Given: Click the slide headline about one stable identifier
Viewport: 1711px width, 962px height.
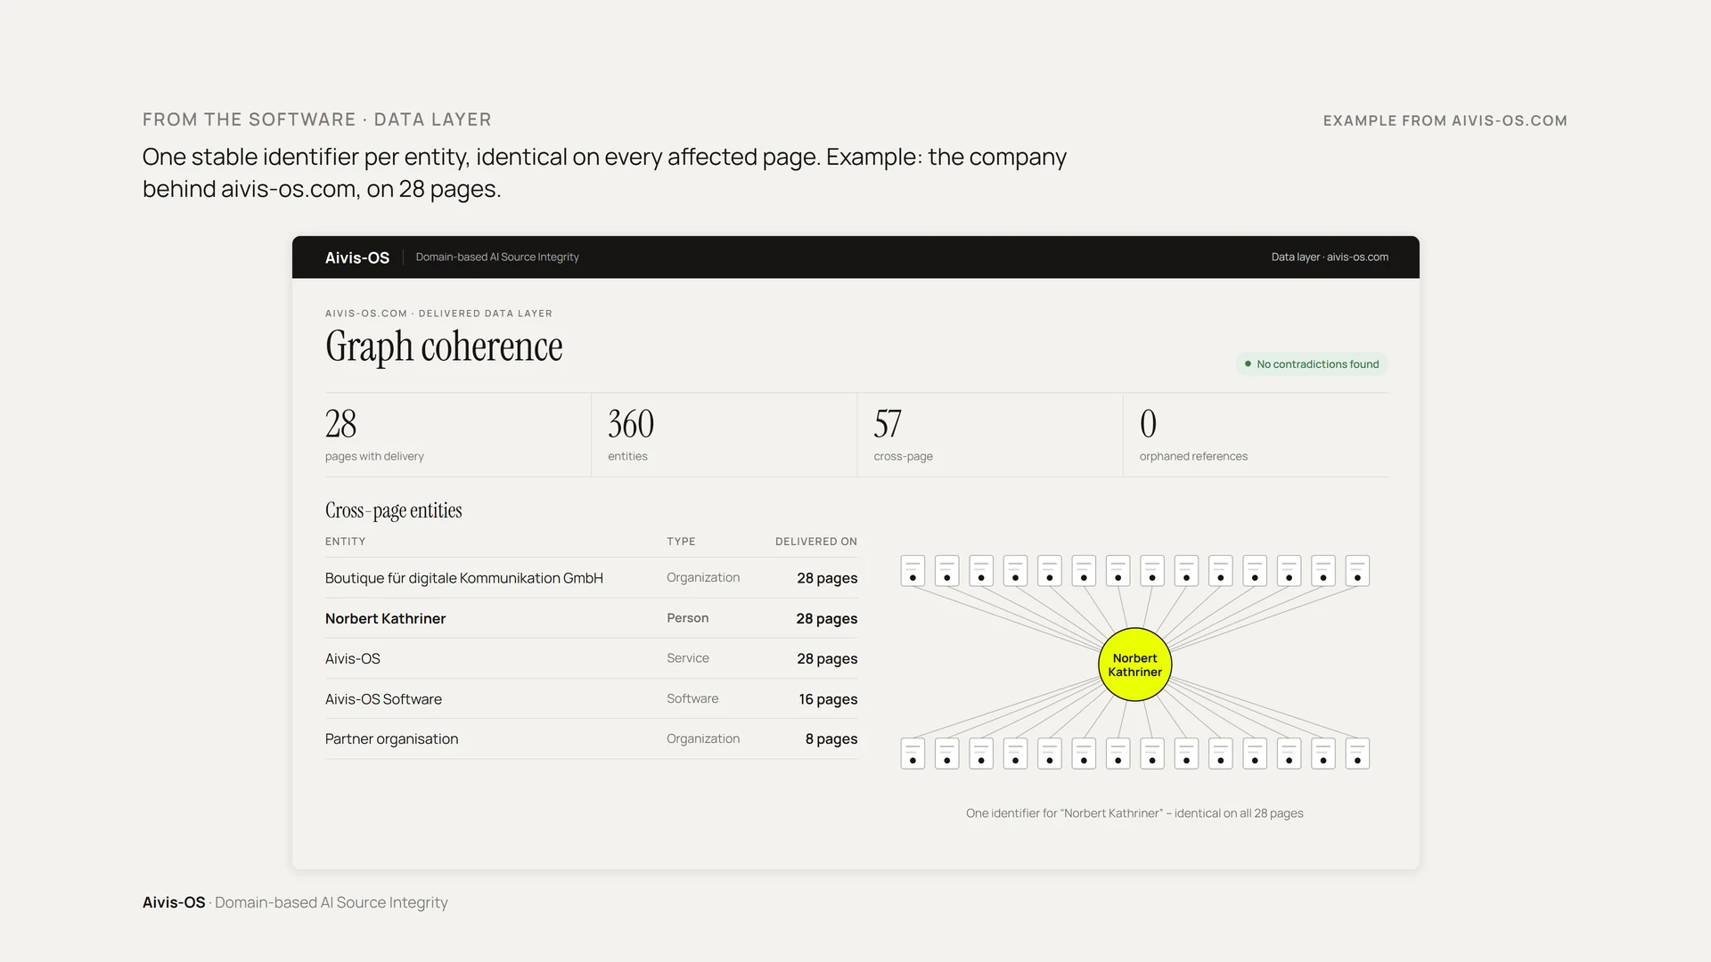Looking at the screenshot, I should 604,173.
